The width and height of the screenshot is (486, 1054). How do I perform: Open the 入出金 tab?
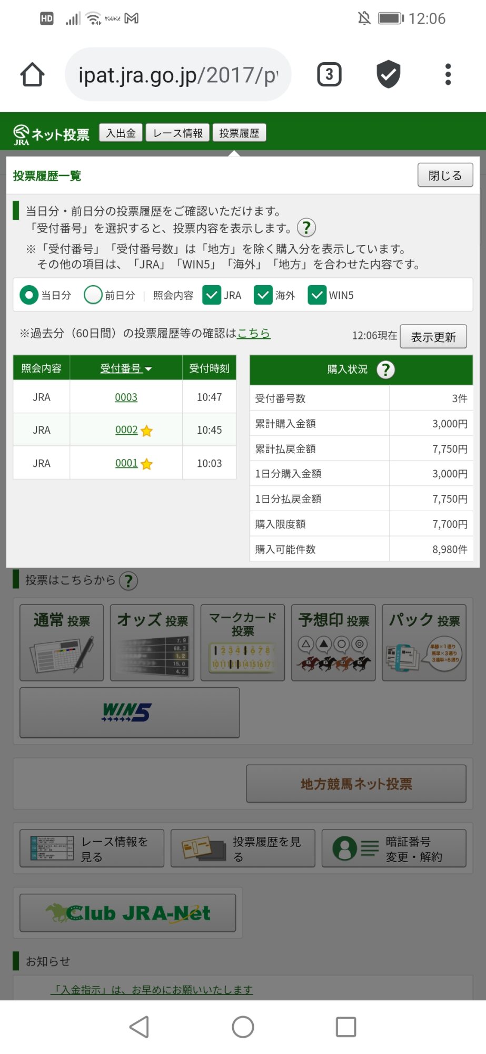121,133
